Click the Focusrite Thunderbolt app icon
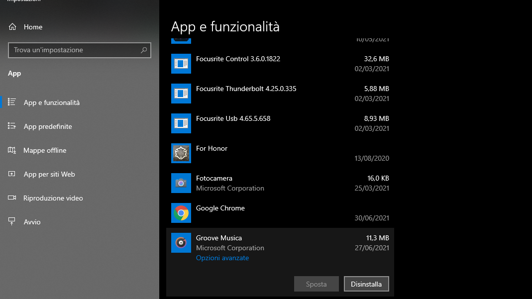The image size is (532, 299). (181, 94)
